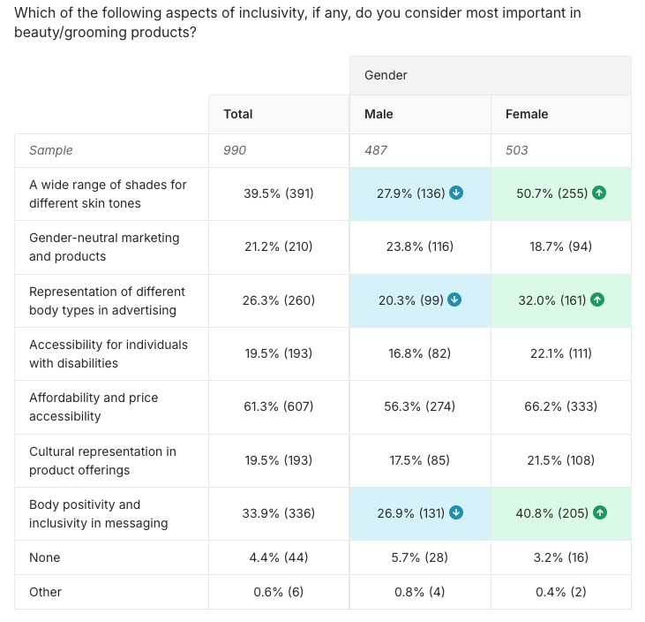
Task: Click the green up arrow beside 50.7% (255)
Action: 599,193
